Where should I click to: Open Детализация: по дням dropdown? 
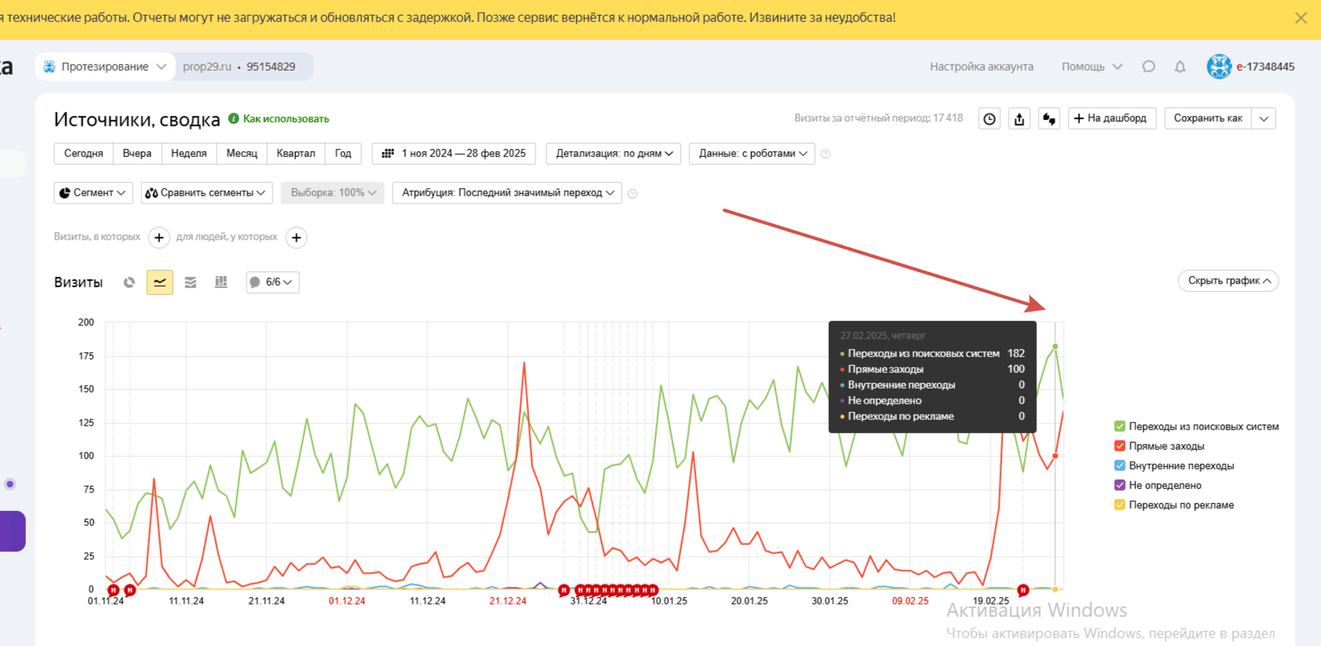(x=614, y=154)
